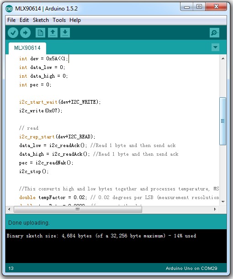Maximize the Arduino window
Screen dimensions: 233x279
click(199, 7)
